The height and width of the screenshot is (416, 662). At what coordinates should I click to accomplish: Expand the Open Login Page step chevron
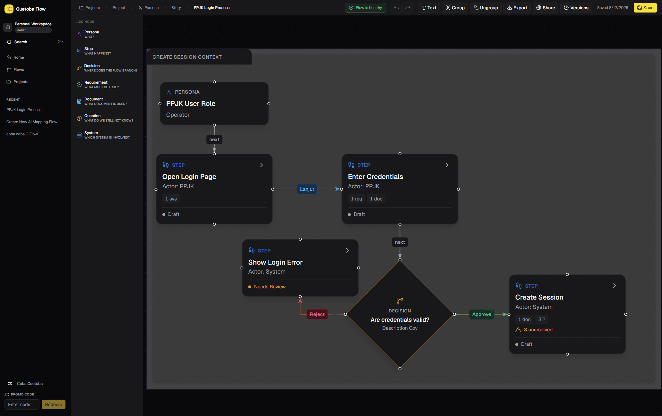pyautogui.click(x=262, y=165)
